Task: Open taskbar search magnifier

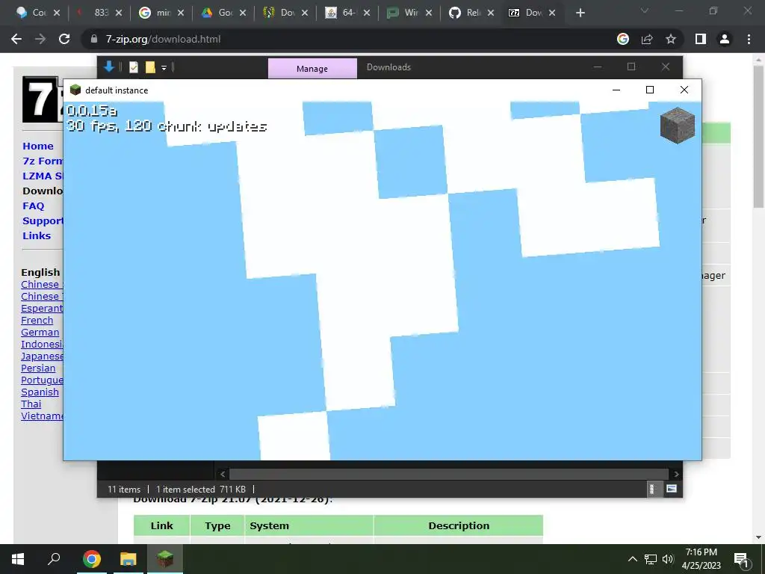Action: (x=54, y=559)
